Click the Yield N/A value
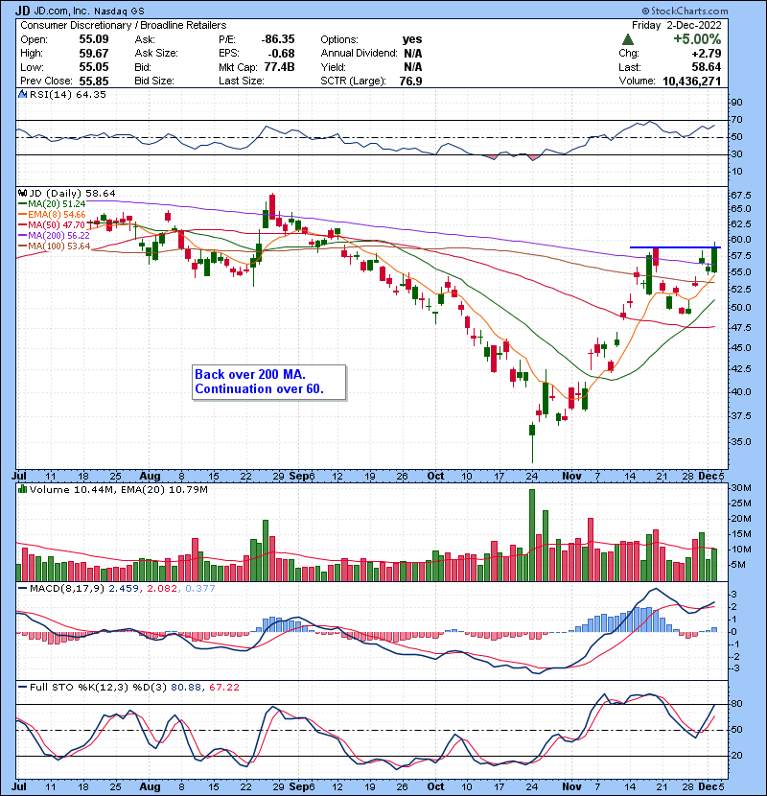 click(x=413, y=67)
